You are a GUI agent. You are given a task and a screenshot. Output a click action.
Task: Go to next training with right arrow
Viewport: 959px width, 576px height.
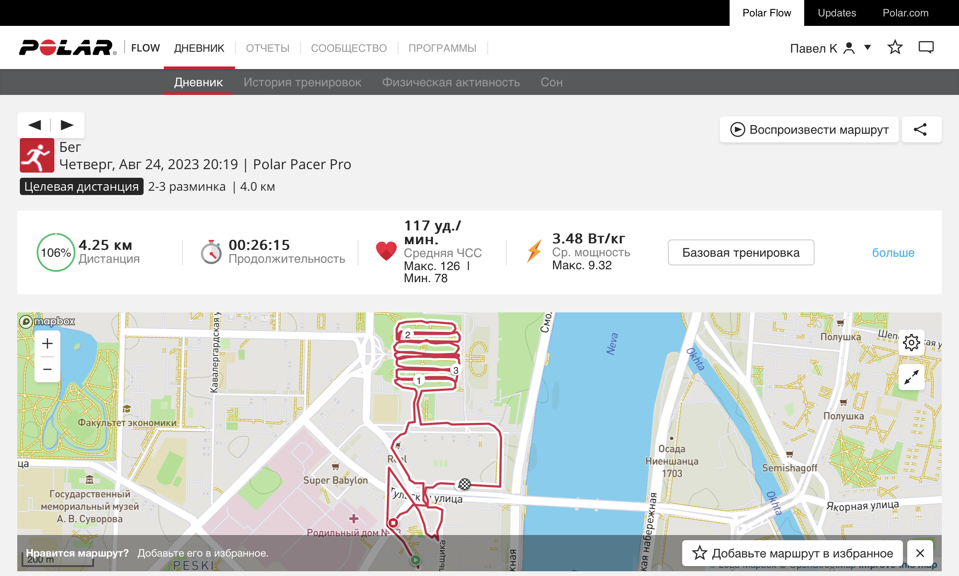[x=67, y=125]
